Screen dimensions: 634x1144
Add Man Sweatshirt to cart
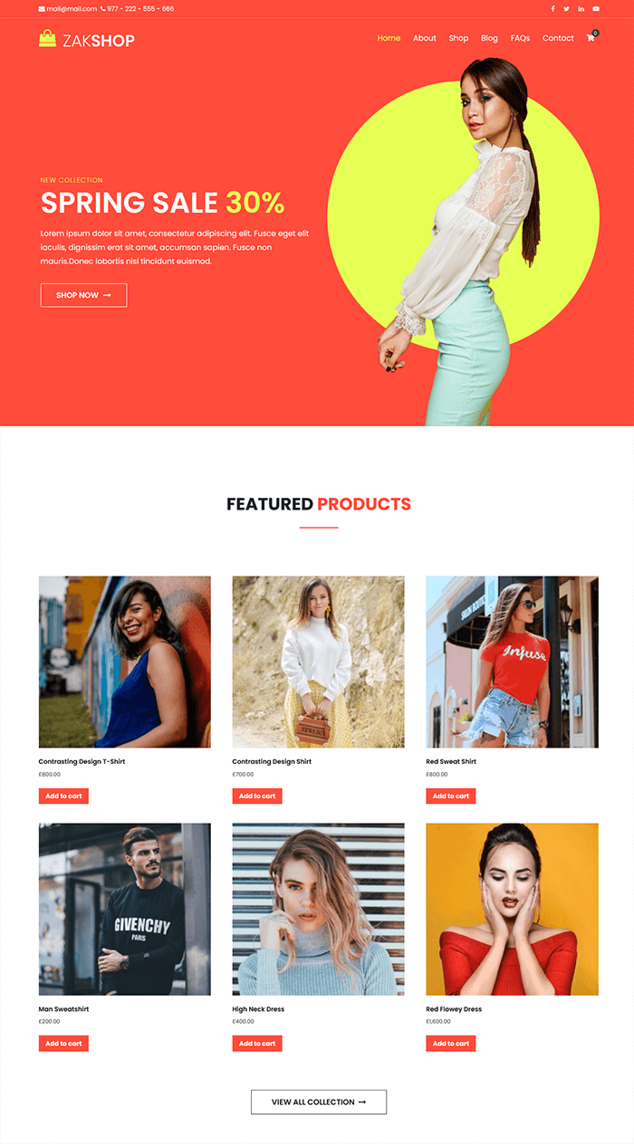tap(63, 1044)
